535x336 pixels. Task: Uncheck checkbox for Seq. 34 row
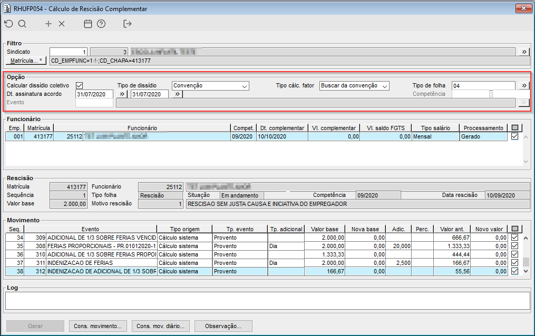[x=515, y=237]
